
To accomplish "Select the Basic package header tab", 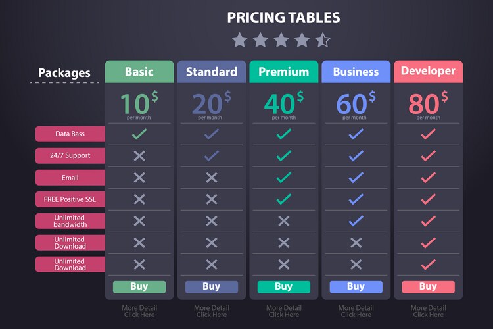I will coord(139,72).
